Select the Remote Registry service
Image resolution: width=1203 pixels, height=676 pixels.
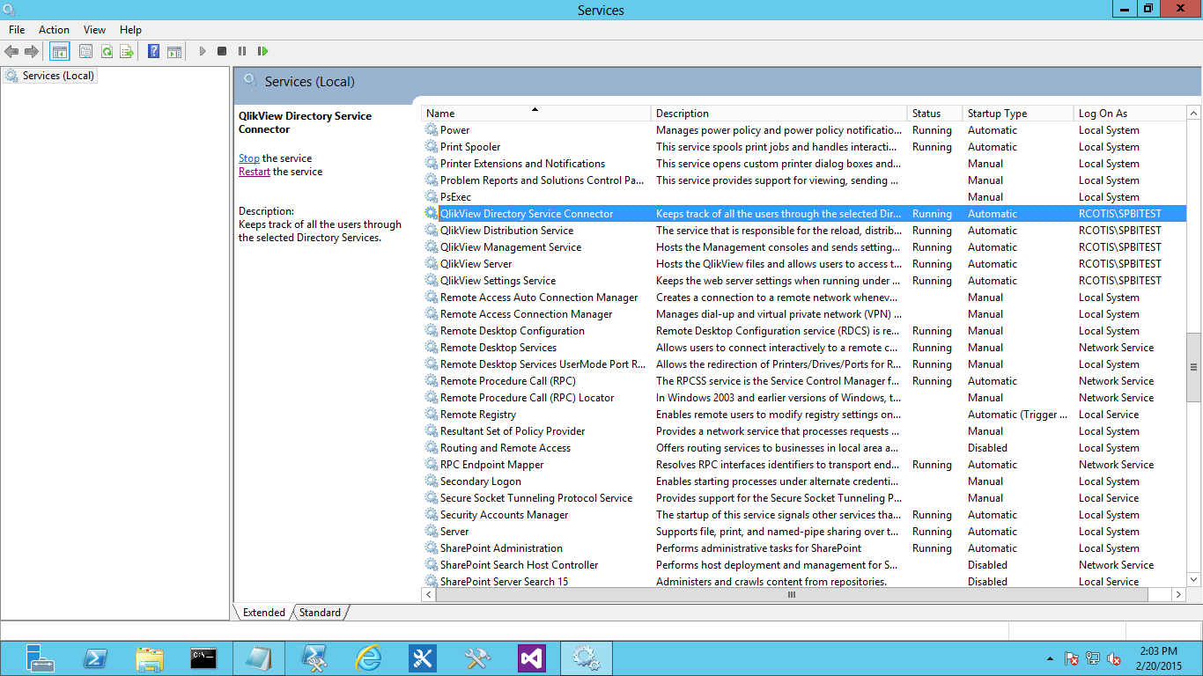[x=804, y=415]
